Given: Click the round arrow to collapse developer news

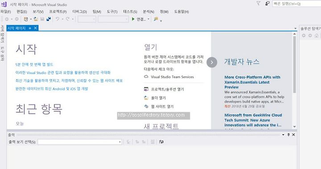Looking at the screenshot, I should pos(212,62).
